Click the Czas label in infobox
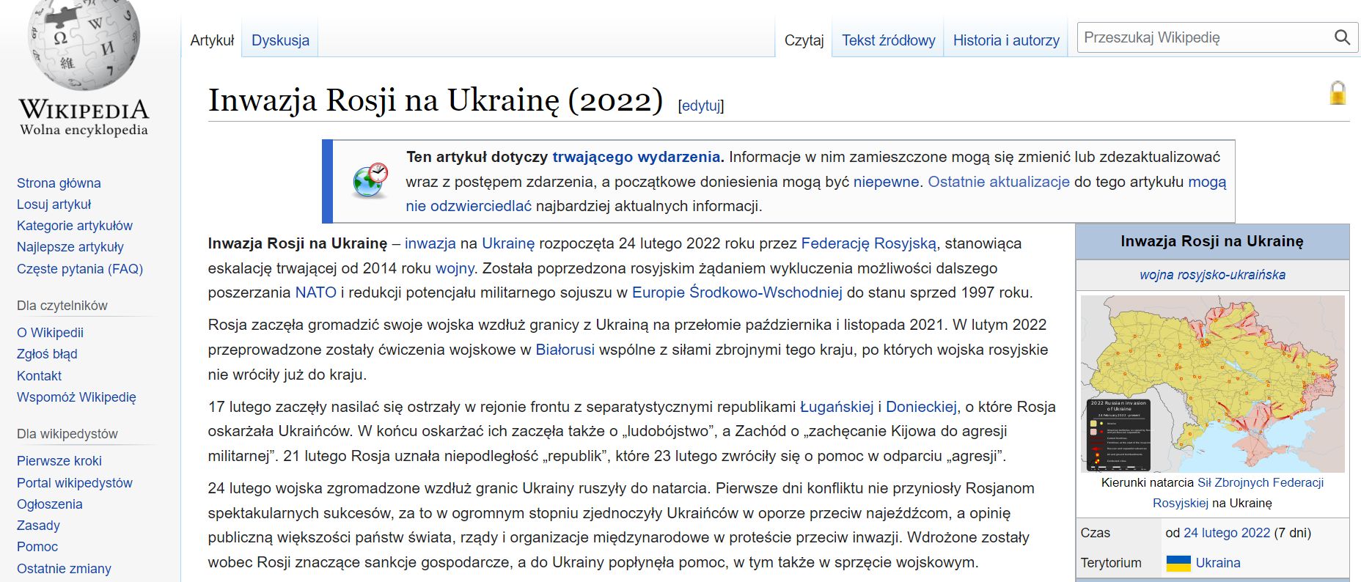The width and height of the screenshot is (1361, 582). tap(1096, 533)
